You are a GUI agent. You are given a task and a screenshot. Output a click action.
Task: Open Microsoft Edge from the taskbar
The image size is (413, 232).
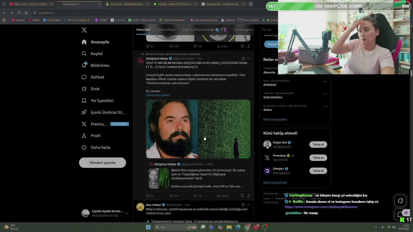click(238, 227)
